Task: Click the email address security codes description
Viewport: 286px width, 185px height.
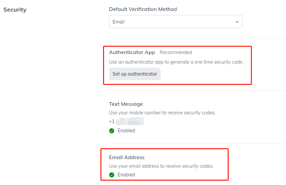Action: coord(161,166)
